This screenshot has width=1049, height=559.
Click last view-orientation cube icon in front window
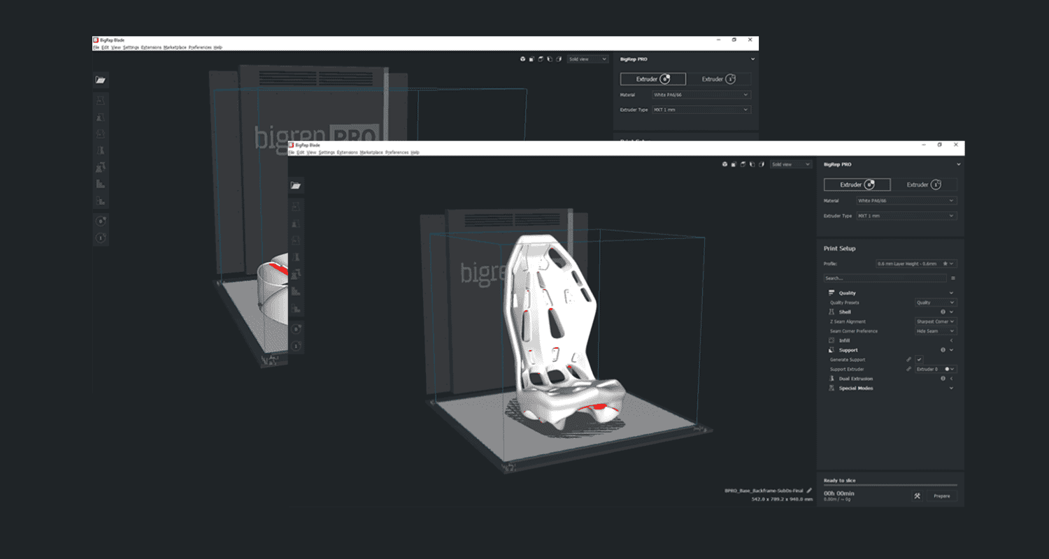click(x=762, y=164)
